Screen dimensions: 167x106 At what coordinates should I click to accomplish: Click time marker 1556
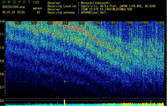click(x=97, y=23)
